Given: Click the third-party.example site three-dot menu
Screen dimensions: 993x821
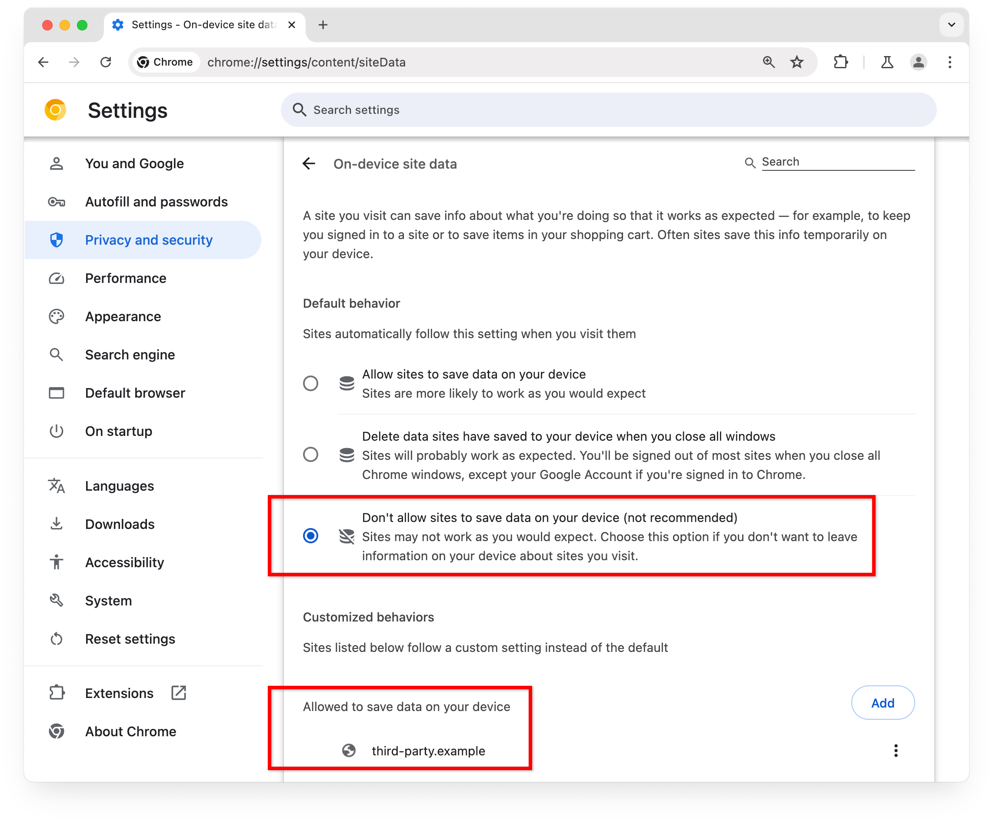Looking at the screenshot, I should [x=896, y=751].
